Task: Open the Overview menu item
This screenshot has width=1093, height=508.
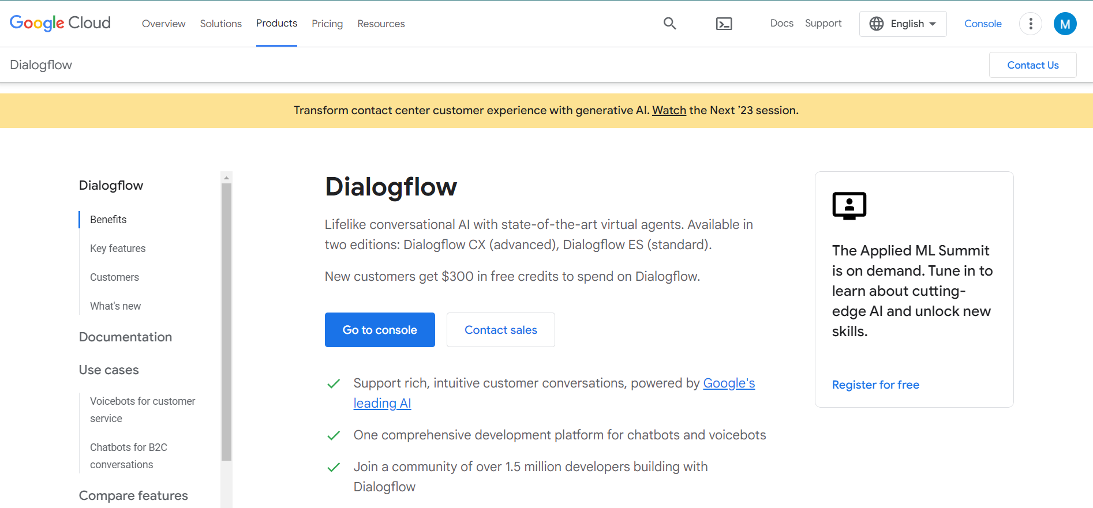Action: [x=164, y=24]
